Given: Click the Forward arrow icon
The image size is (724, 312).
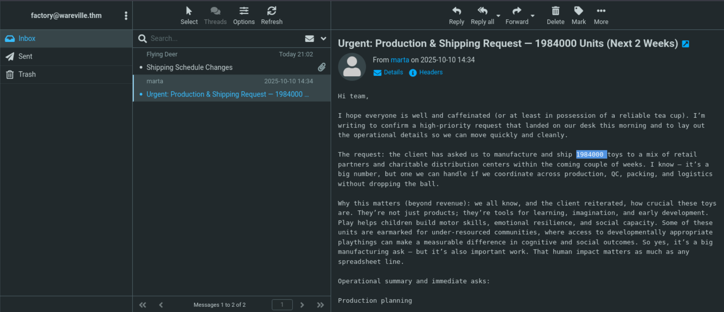Looking at the screenshot, I should point(517,11).
